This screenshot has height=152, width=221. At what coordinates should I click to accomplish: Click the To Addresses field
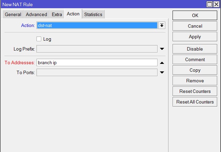coord(97,63)
